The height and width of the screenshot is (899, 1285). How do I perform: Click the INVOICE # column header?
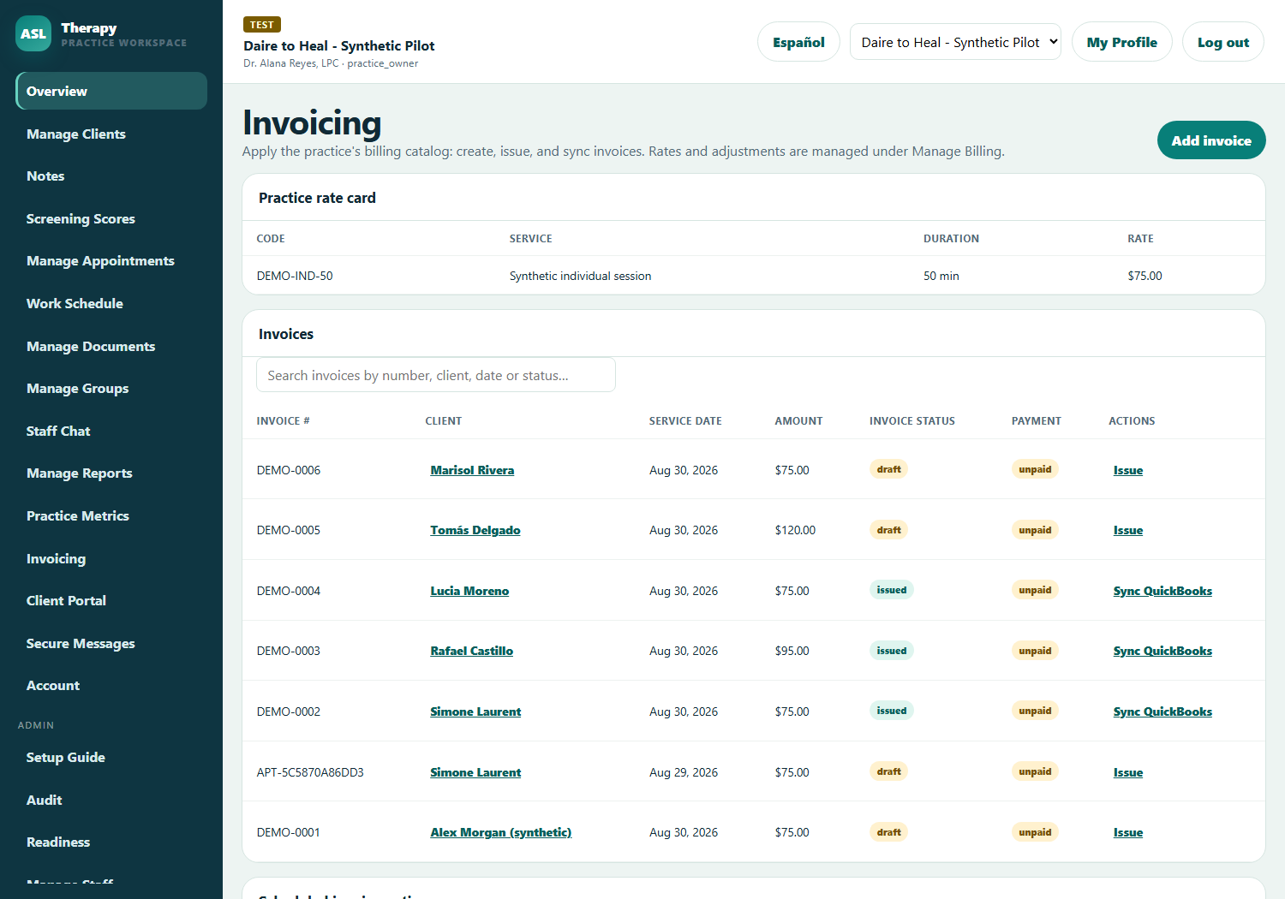tap(283, 420)
